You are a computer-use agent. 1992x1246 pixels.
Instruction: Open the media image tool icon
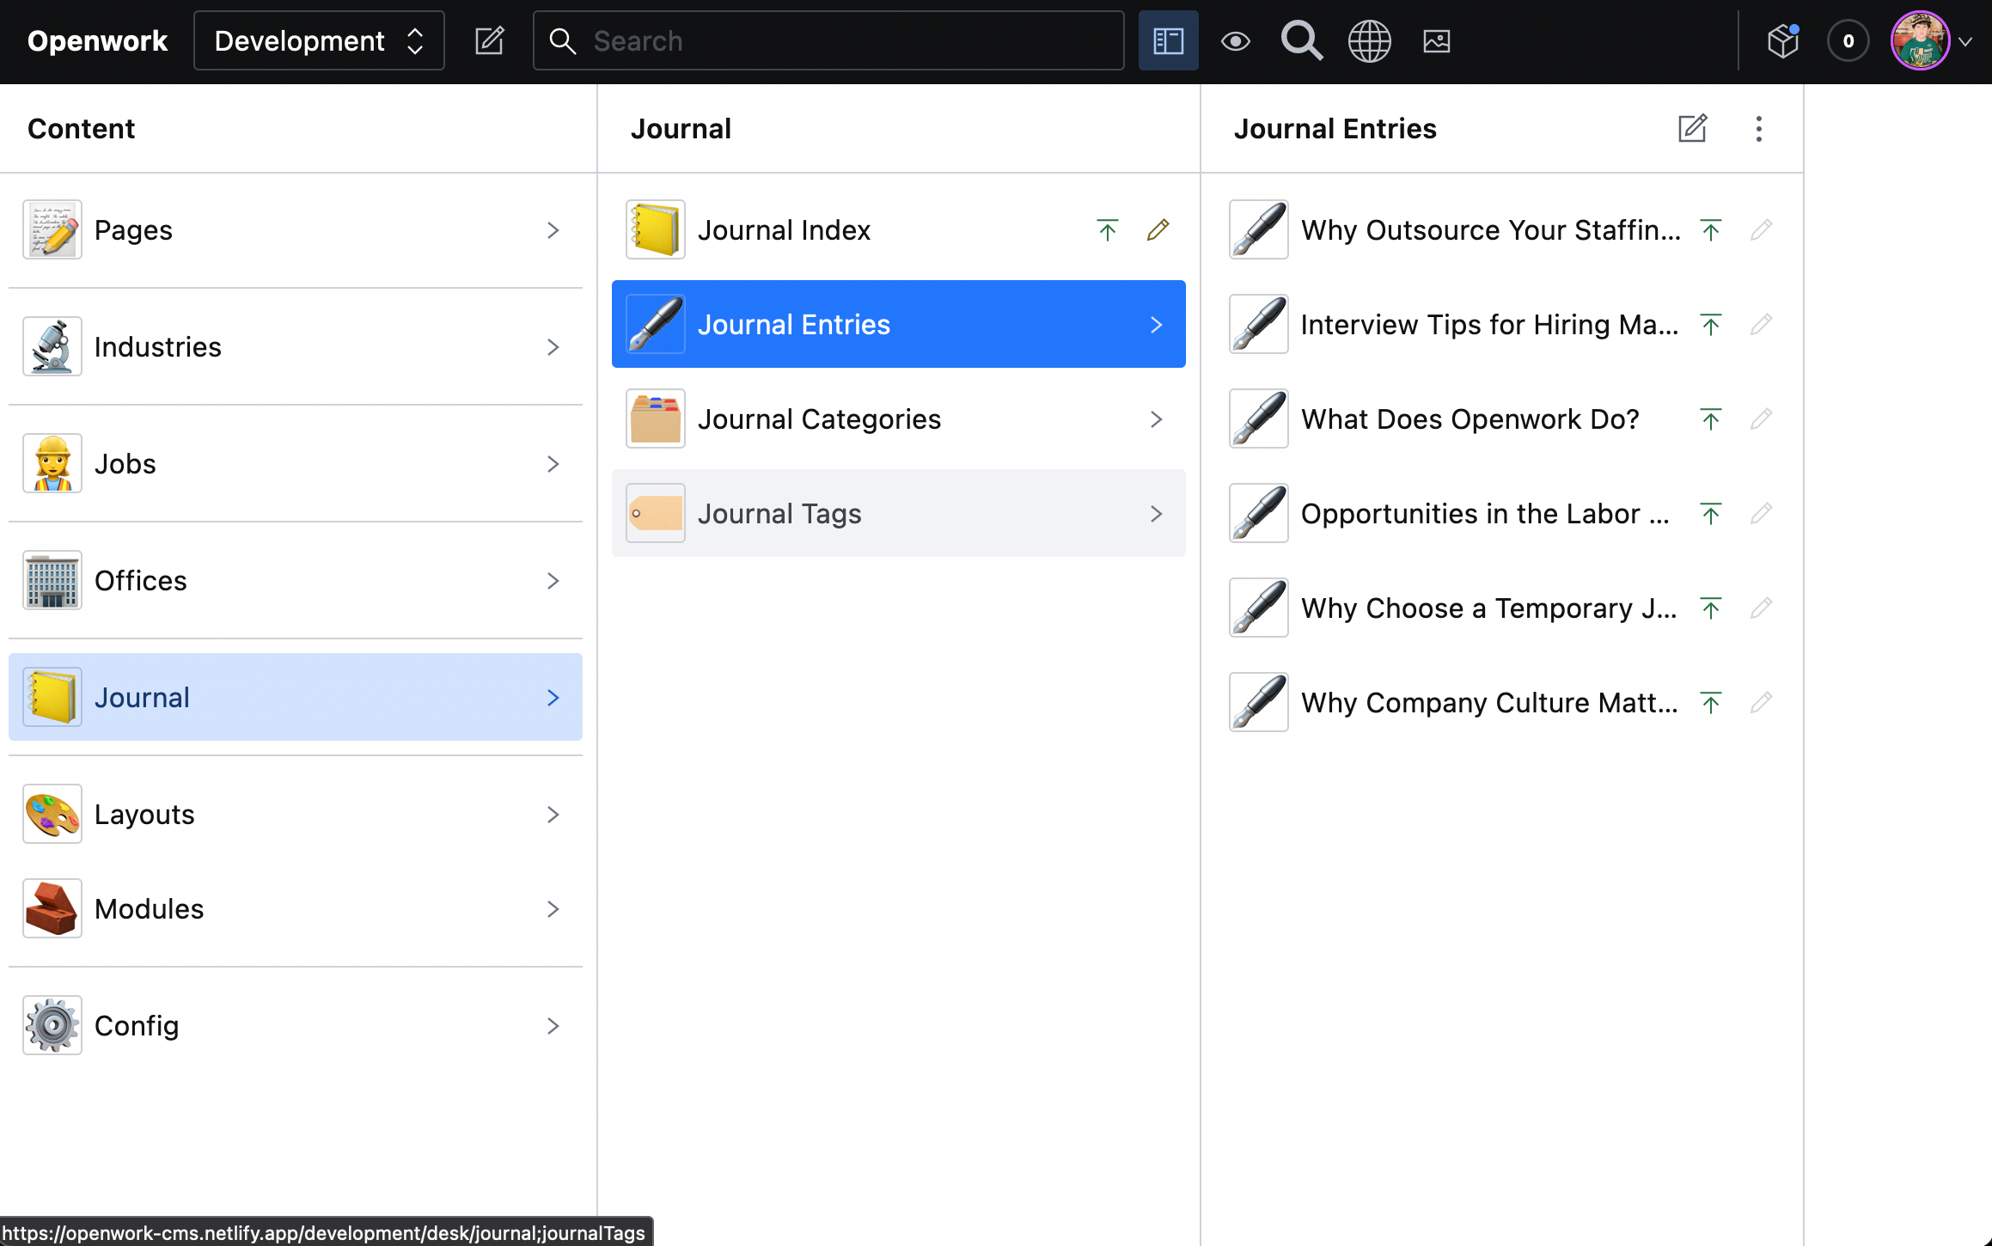(x=1436, y=40)
